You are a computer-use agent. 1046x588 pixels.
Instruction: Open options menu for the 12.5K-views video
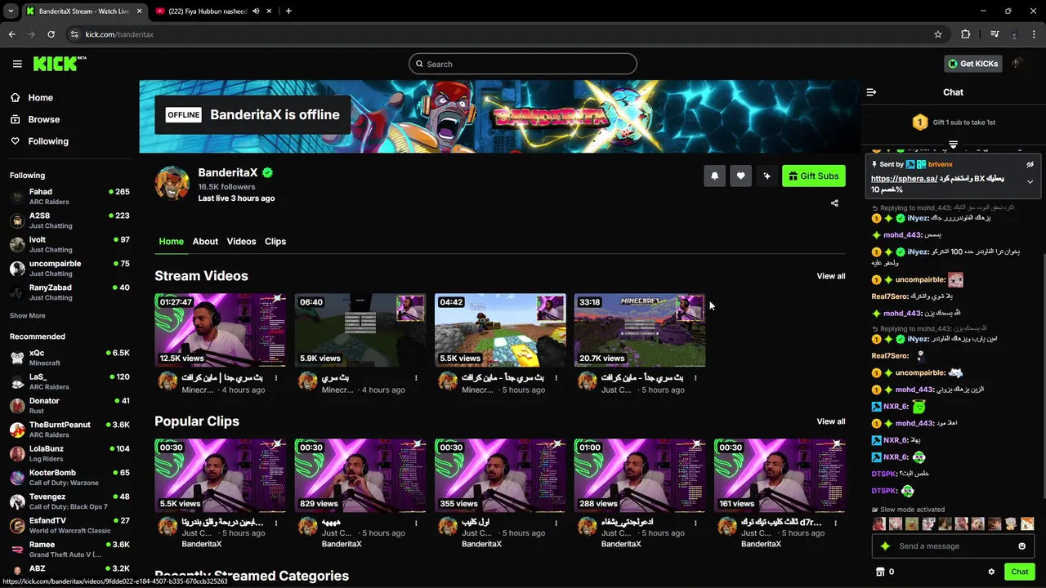tap(276, 378)
